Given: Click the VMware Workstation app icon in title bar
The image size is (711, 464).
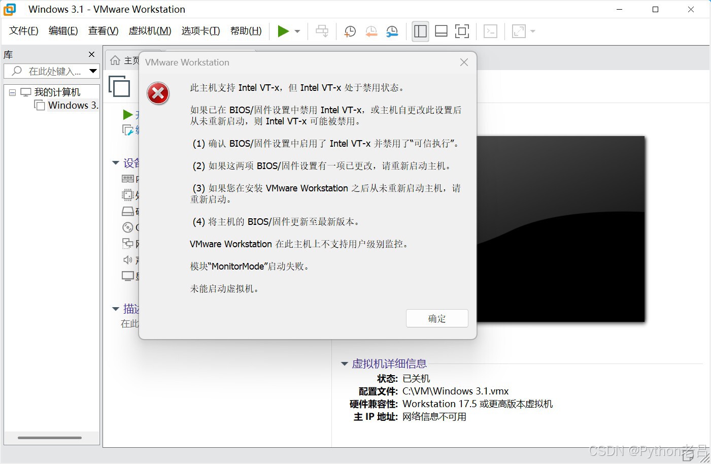Looking at the screenshot, I should 10,9.
